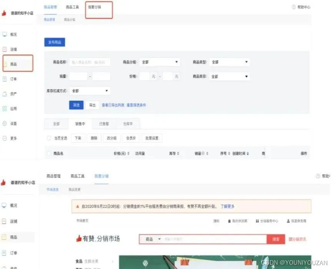Image resolution: width=333 pixels, height=269 pixels.
Task: Select 全部 goods status tab
Action: pos(56,124)
